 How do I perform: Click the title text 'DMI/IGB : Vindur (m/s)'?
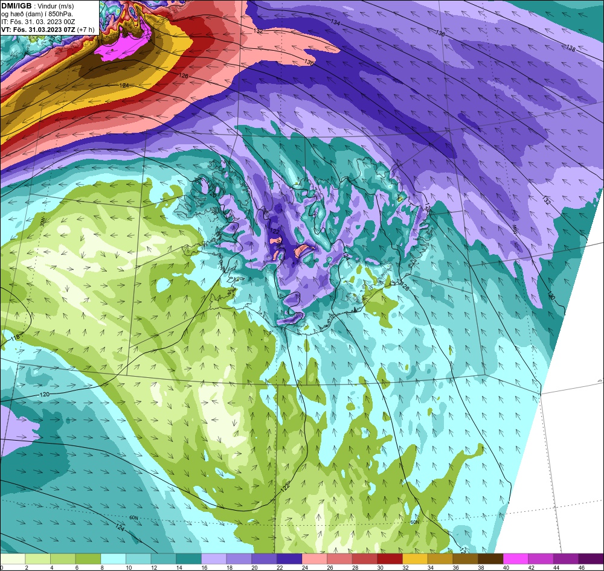37,6
